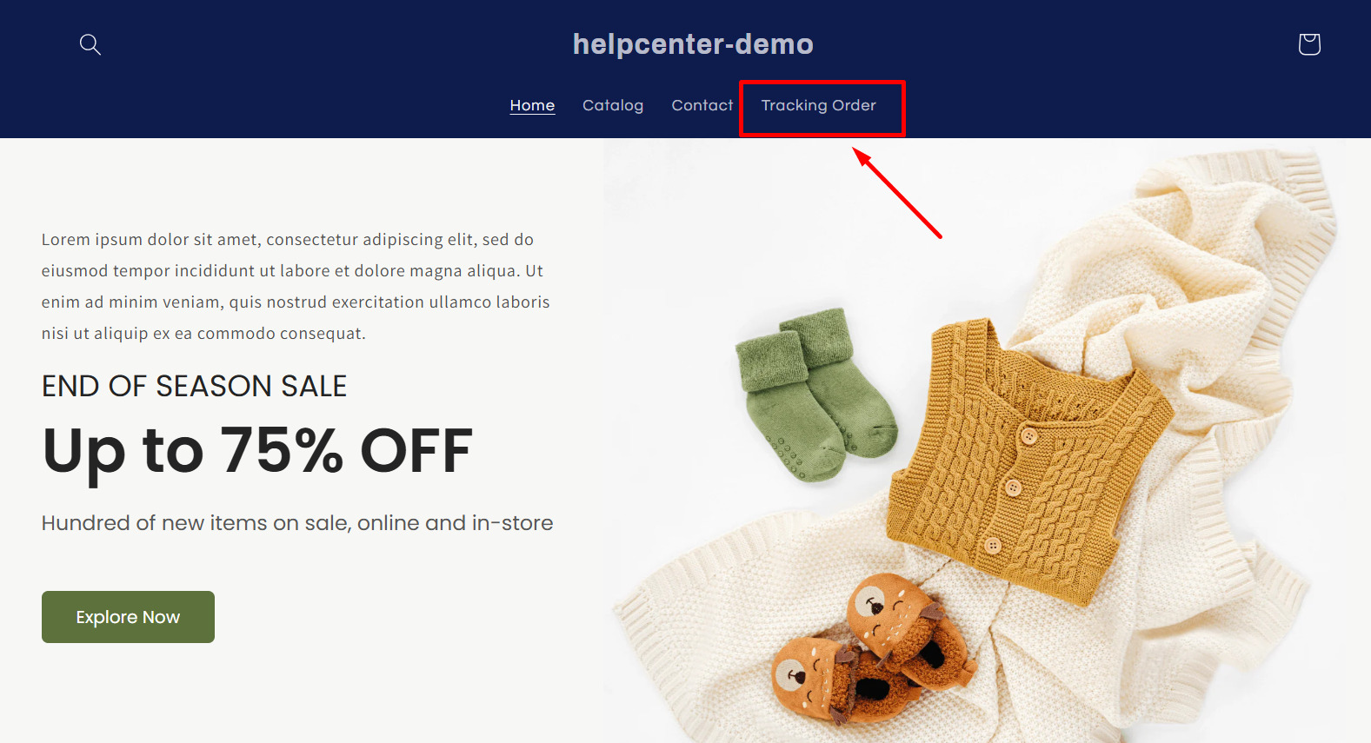
Task: Open the Catalog menu item
Action: 613,105
